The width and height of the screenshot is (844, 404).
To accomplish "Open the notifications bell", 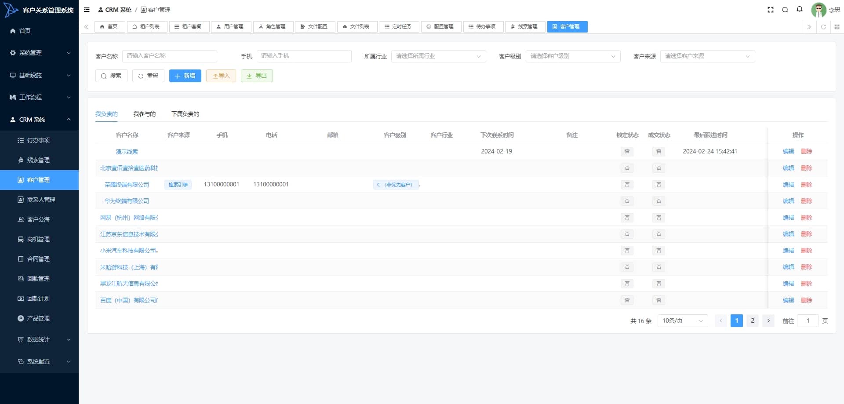I will point(800,9).
